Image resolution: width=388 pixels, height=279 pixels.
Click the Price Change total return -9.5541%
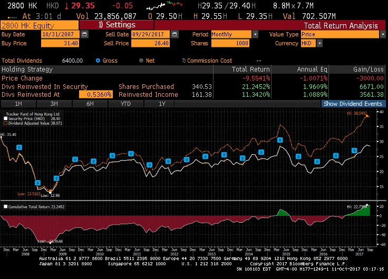[256, 78]
